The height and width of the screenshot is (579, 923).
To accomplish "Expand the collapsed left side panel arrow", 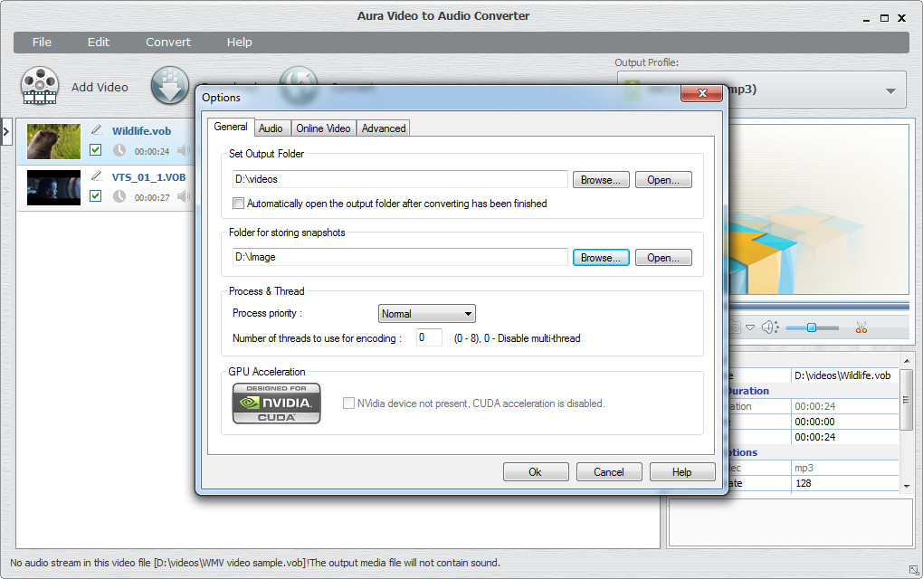I will (x=6, y=132).
